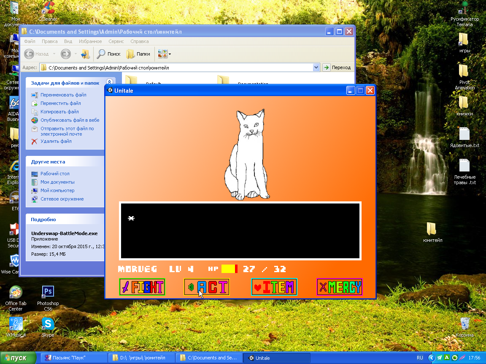Open Мои документы in Другие места
The image size is (486, 364).
[x=57, y=182]
